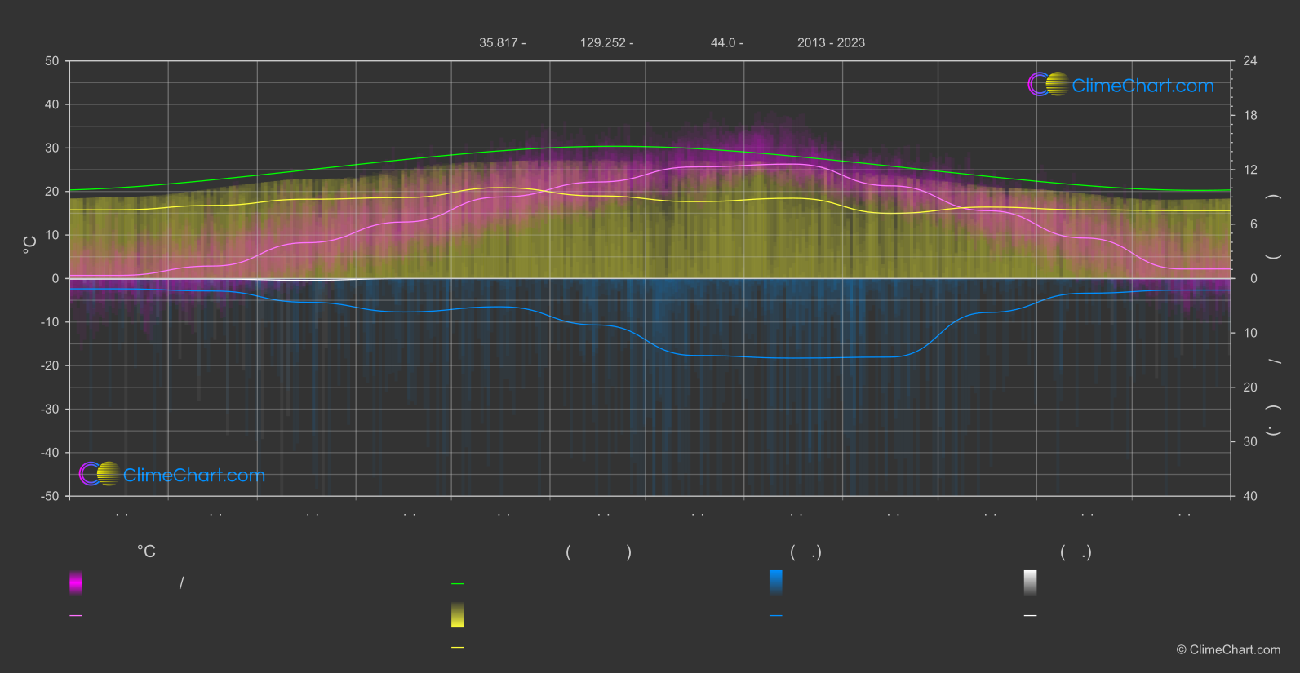Click the magenta gradient temperature range legend swatch

(x=76, y=582)
